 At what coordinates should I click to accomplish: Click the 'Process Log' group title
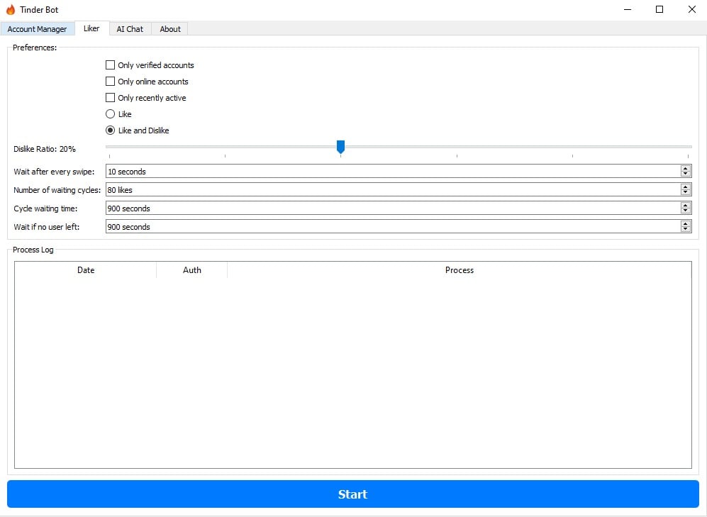point(33,250)
